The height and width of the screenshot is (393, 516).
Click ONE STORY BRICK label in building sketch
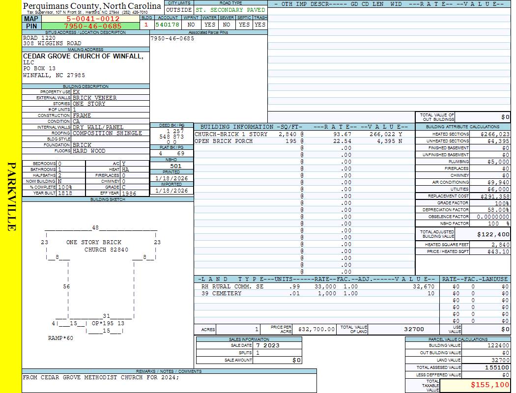pyautogui.click(x=93, y=242)
